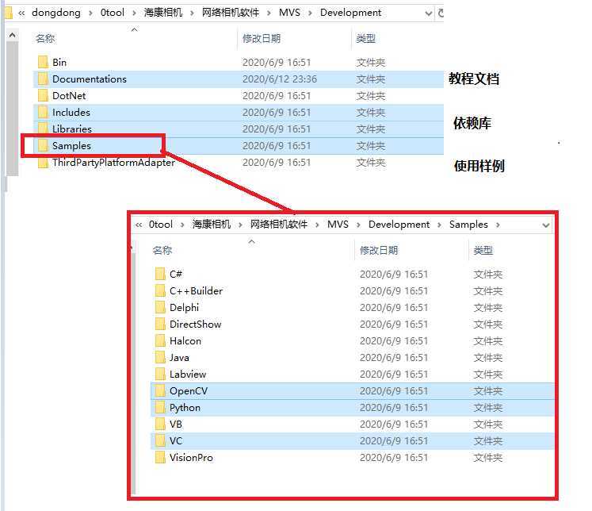The width and height of the screenshot is (592, 511).
Task: Click the VC folder icon
Action: [x=160, y=440]
